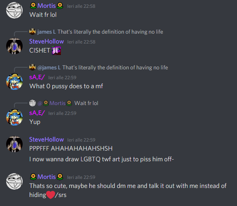Select the LGBTQ twf art message
Screen dimensions: 237x206
(x=102, y=159)
